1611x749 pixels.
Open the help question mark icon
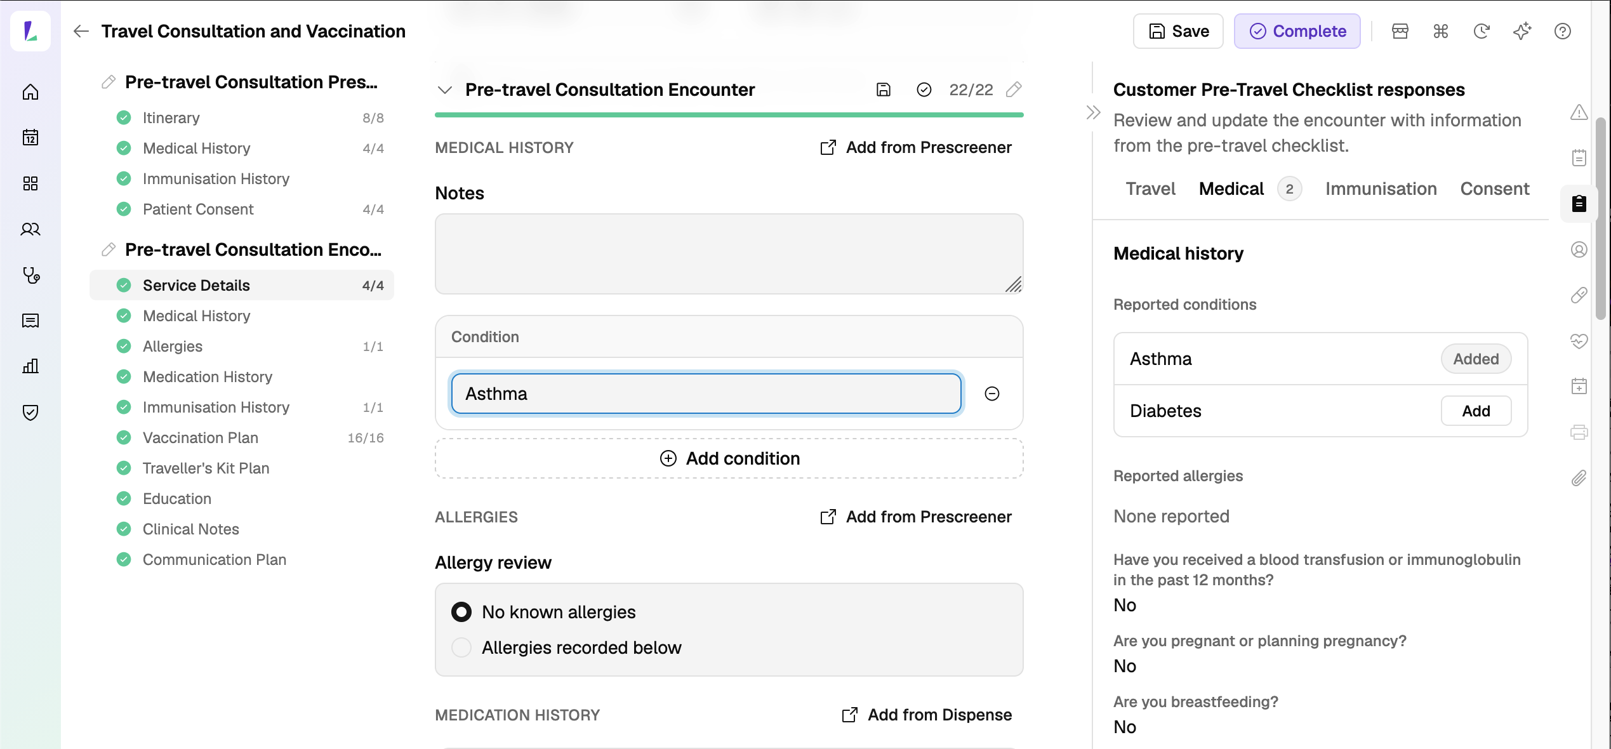coord(1563,31)
